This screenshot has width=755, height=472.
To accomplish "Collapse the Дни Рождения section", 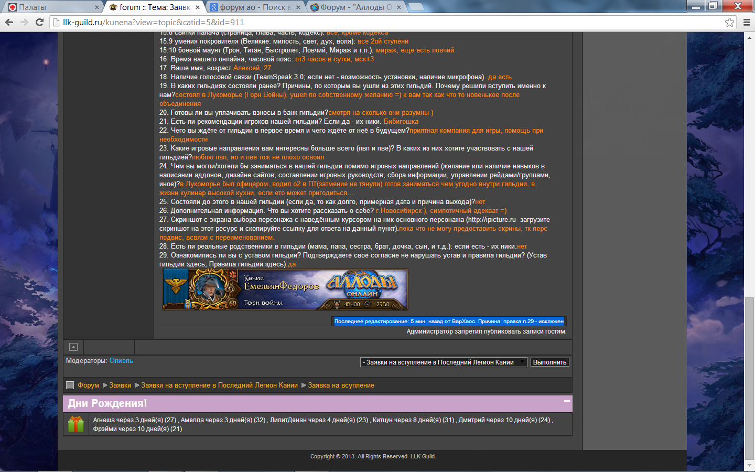I will pos(567,401).
